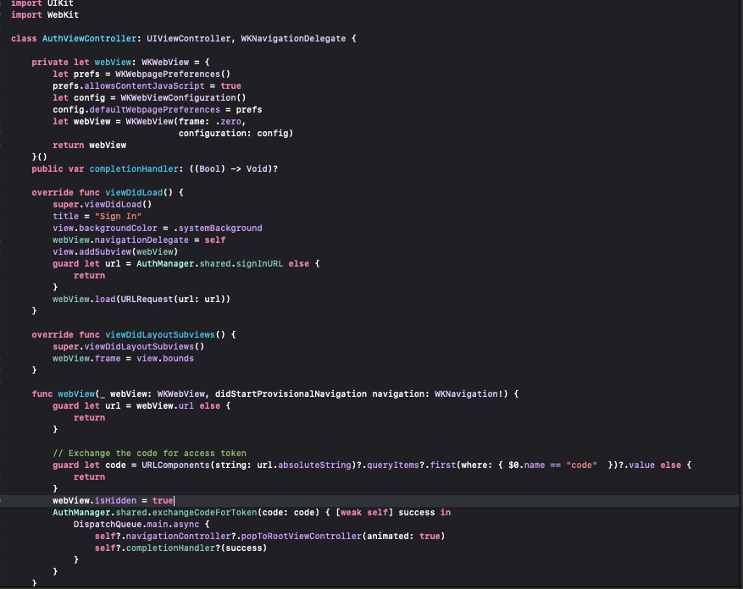Click the 'return webView' statement

click(x=90, y=145)
